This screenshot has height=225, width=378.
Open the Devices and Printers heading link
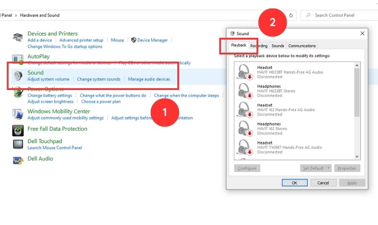click(x=53, y=33)
